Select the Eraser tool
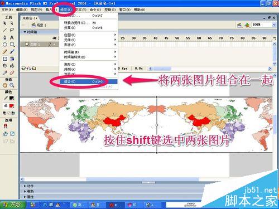This screenshot has width=279, height=209. click(x=12, y=72)
